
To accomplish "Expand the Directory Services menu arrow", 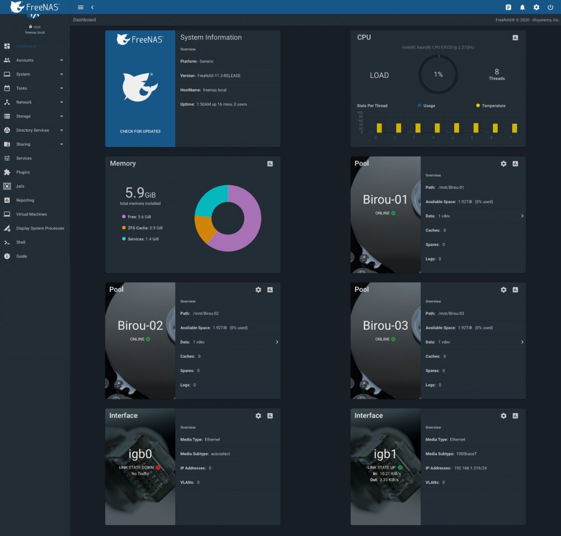I will pos(62,130).
